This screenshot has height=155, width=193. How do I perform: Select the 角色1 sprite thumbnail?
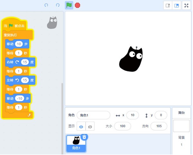(76, 143)
